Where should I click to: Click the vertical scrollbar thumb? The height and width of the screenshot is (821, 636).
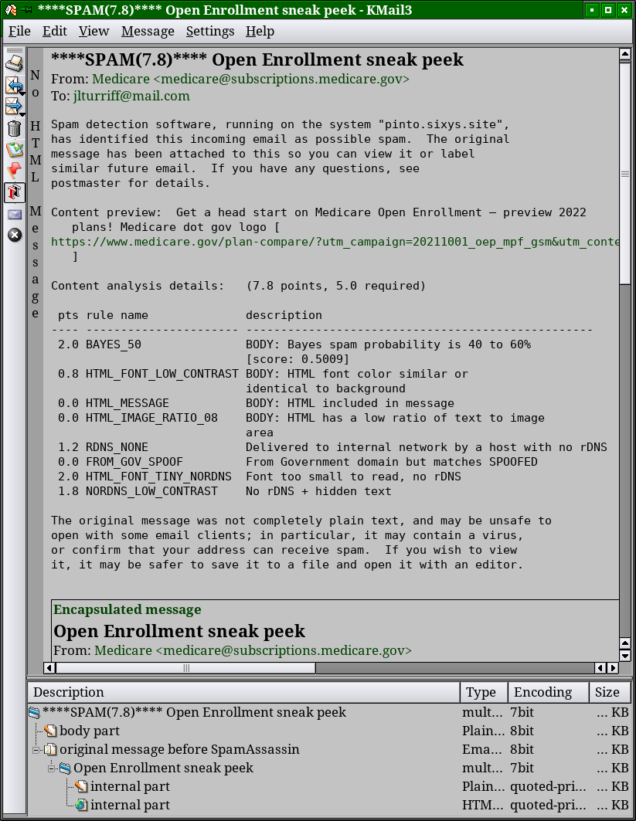624,173
